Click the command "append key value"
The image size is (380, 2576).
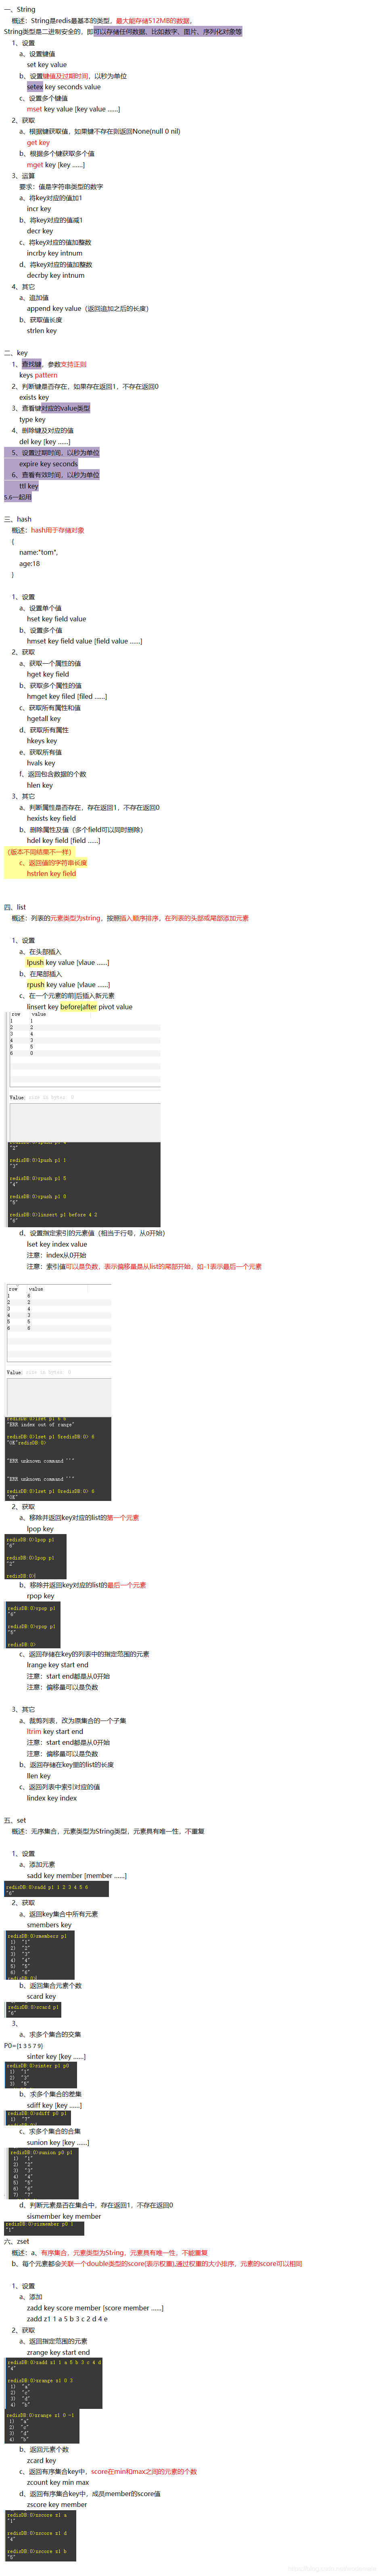54,308
